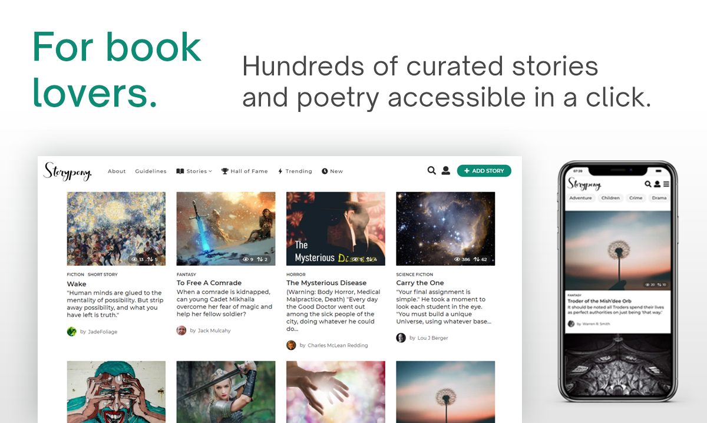
Task: Tap the hamburger menu icon on phone
Action: 666,184
